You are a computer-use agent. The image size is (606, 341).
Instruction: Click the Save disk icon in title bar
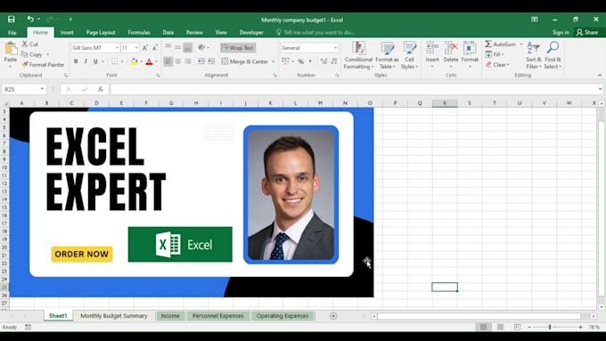coord(12,19)
